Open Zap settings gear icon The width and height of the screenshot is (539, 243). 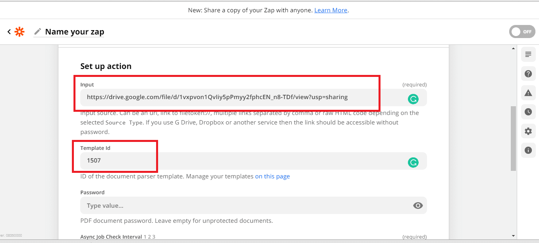click(528, 131)
